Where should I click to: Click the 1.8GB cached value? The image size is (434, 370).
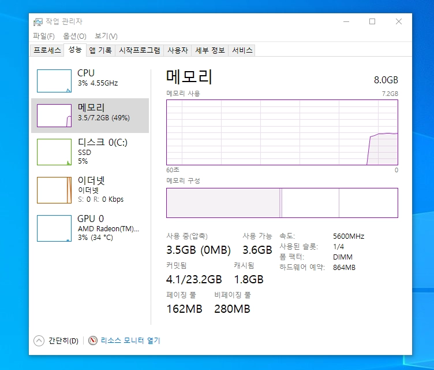pos(249,279)
